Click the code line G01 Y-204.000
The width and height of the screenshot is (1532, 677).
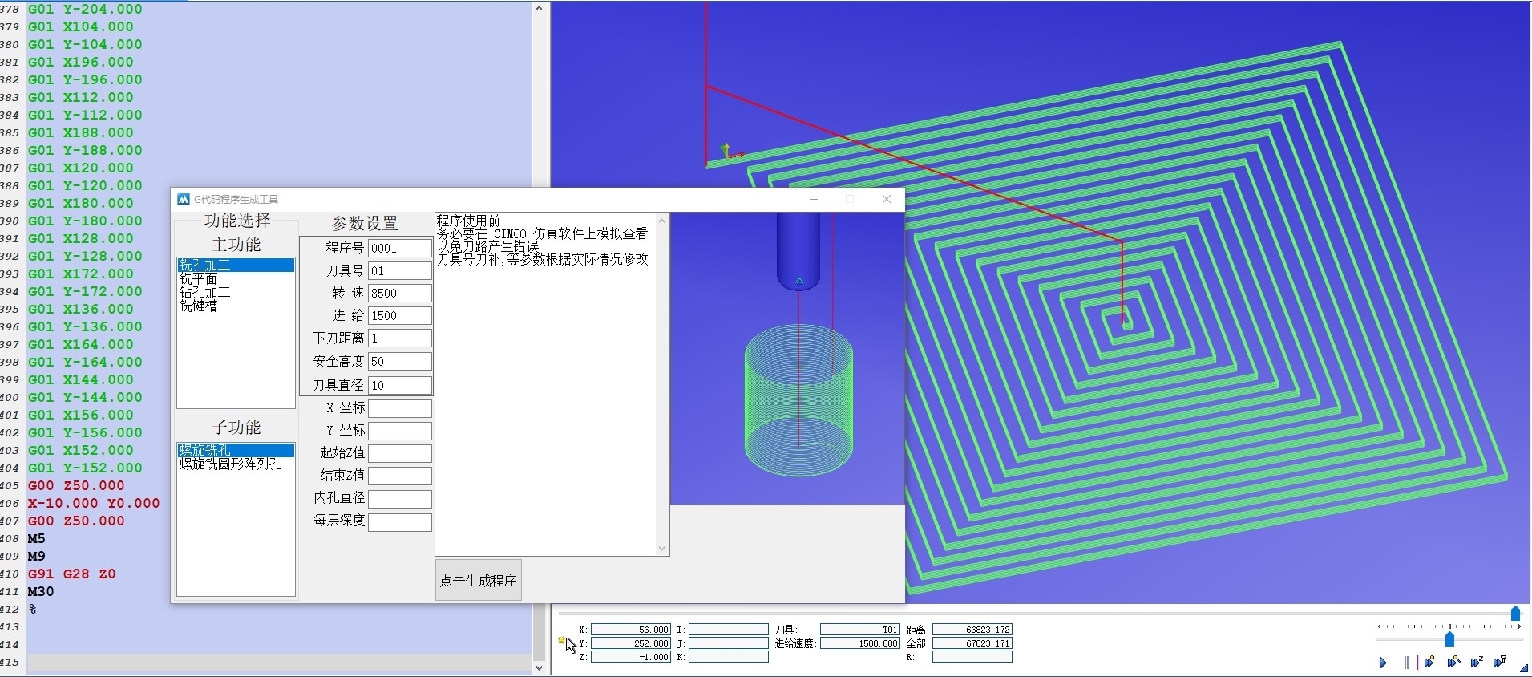coord(85,9)
